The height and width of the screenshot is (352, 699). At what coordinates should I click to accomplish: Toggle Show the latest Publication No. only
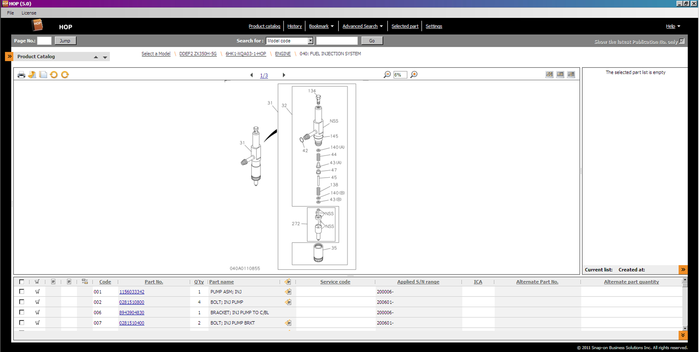(682, 41)
